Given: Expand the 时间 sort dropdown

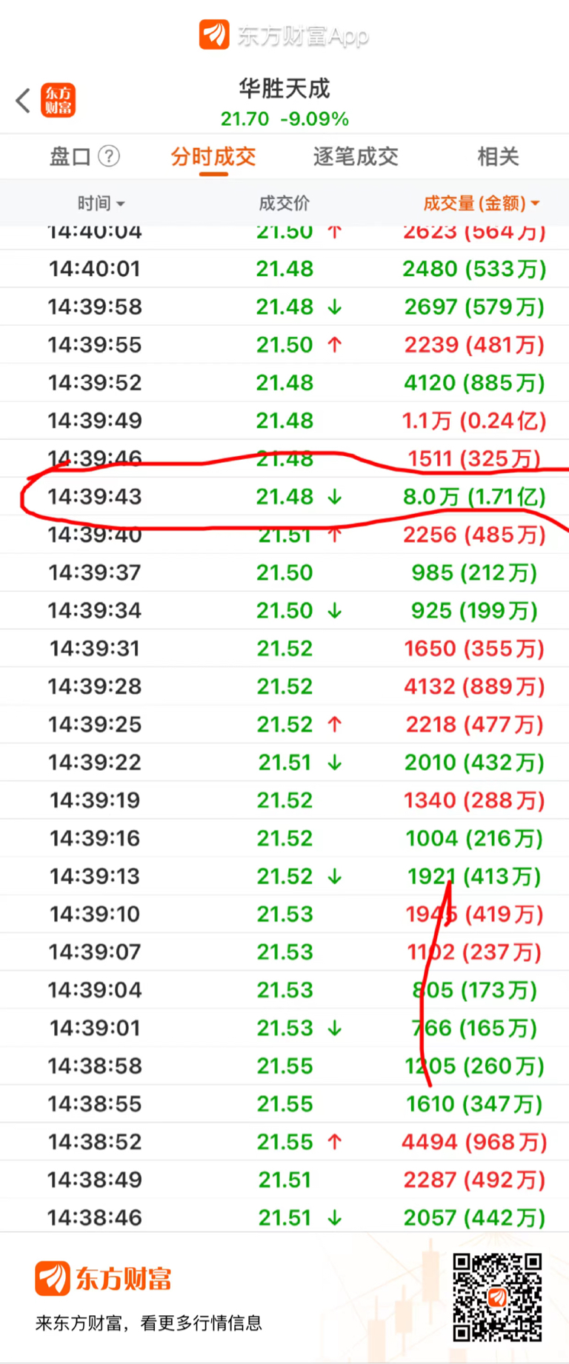Looking at the screenshot, I should coord(101,203).
